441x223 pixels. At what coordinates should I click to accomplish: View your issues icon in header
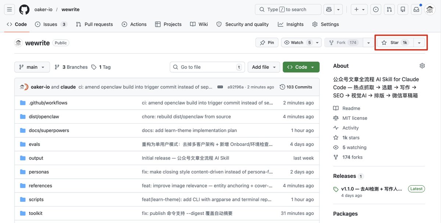[x=376, y=10]
